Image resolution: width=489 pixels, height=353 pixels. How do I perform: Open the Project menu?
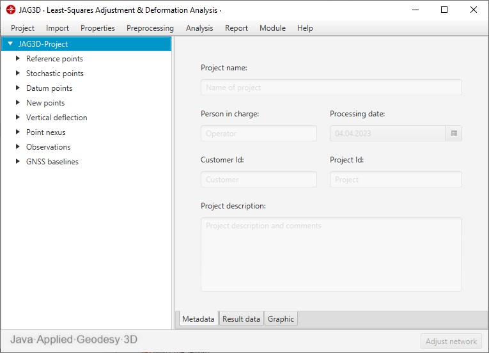(22, 28)
